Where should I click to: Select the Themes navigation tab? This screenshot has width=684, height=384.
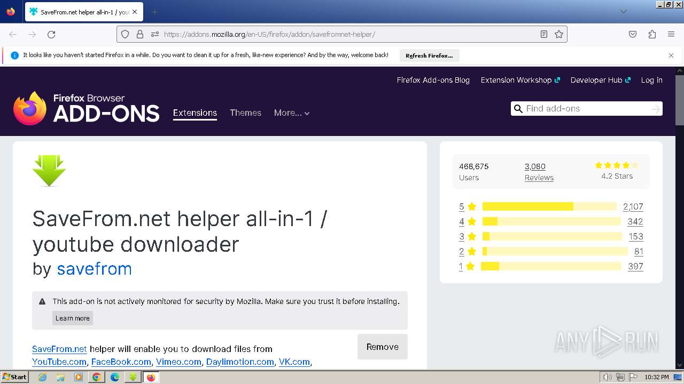[x=245, y=113]
